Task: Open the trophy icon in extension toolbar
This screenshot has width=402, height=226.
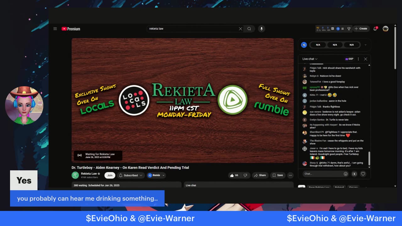Action: (x=349, y=29)
